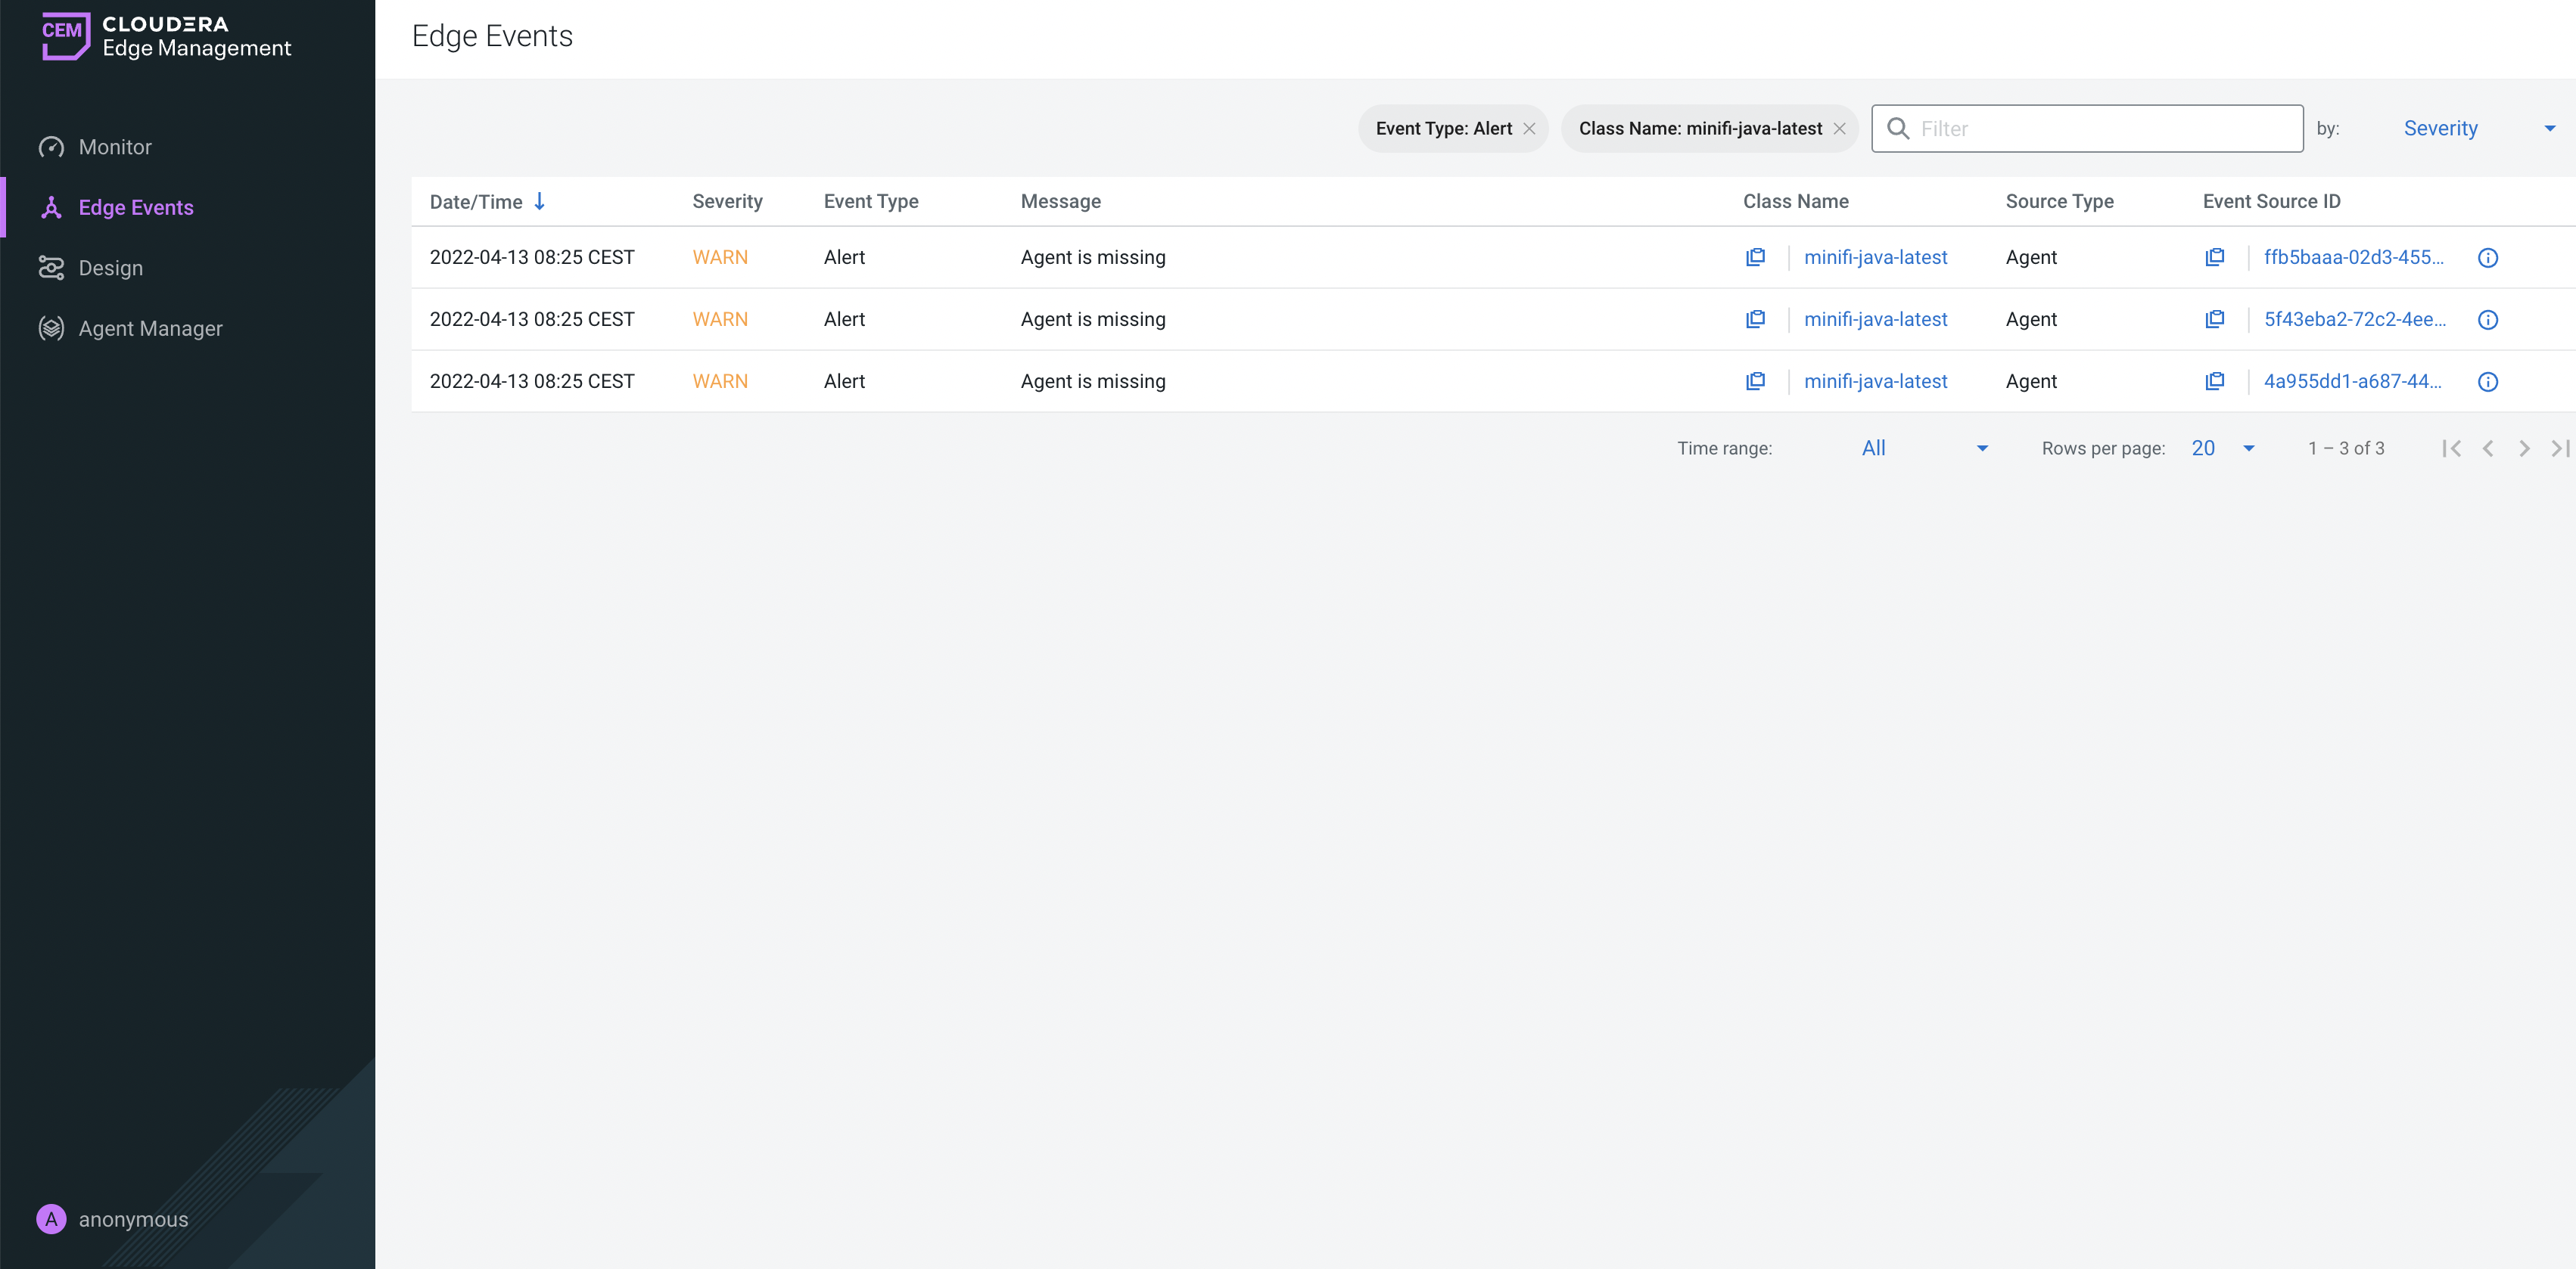Switch to the Edge Events section
Viewport: 2576px width, 1269px height.
(x=136, y=207)
